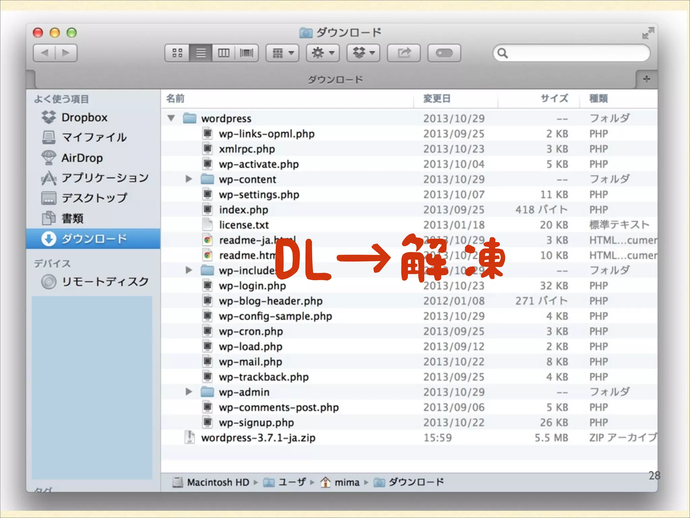Enter full screen with the arrows icon
The image size is (690, 518).
pyautogui.click(x=648, y=33)
